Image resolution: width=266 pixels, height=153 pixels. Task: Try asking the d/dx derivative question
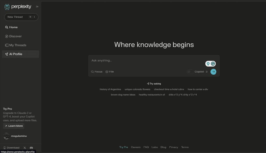[183, 95]
